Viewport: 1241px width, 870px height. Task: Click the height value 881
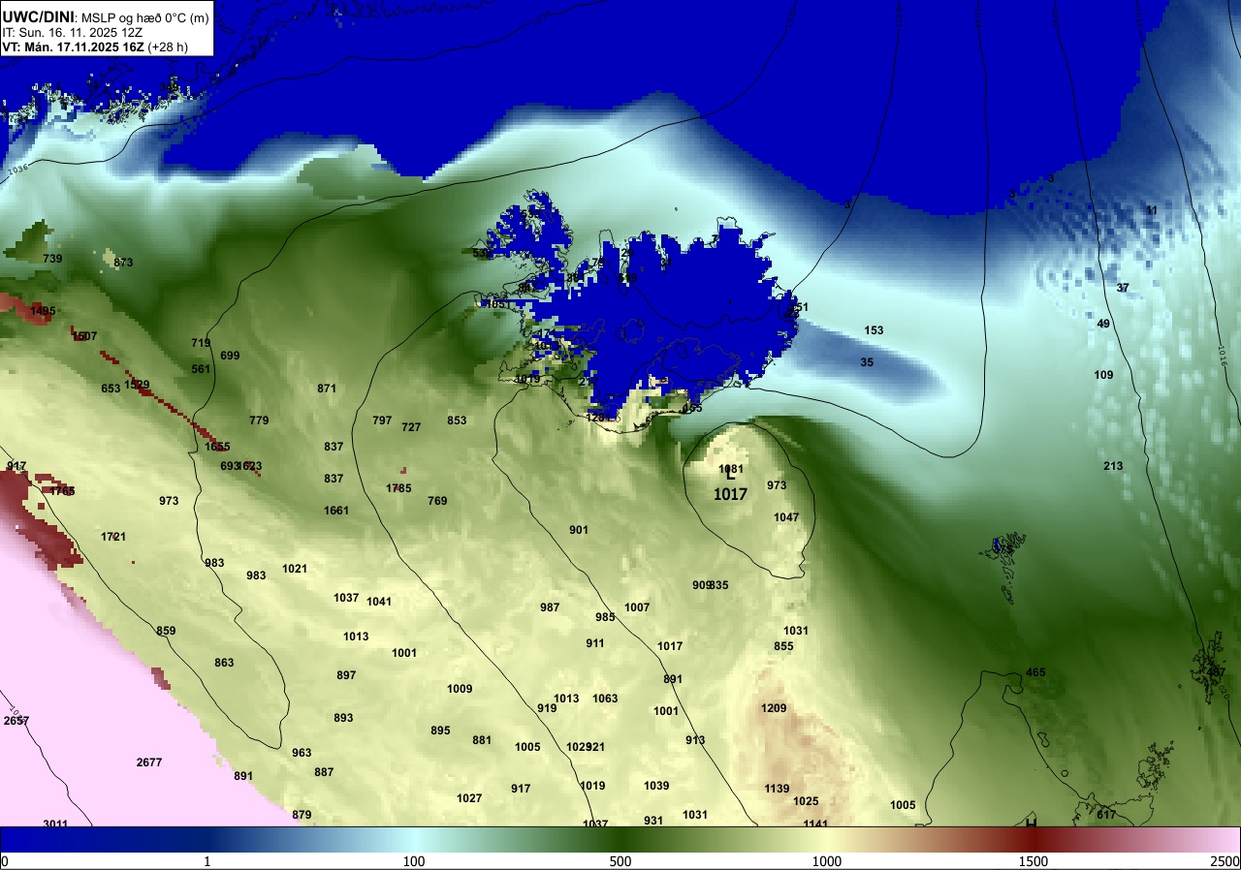[x=482, y=740]
